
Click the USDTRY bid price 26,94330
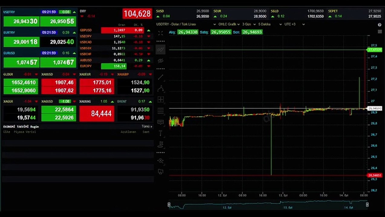coord(21,21)
